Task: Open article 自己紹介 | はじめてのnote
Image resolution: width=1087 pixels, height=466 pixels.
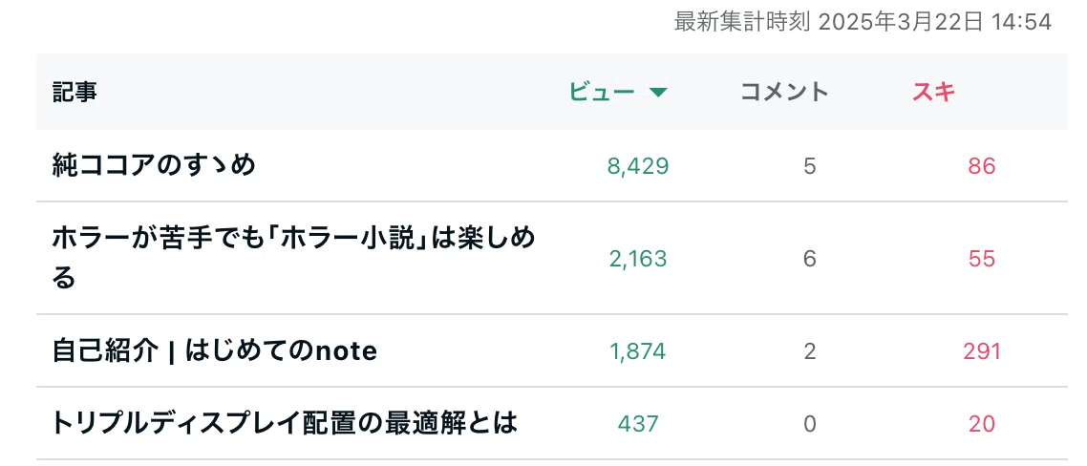Action: coord(215,350)
